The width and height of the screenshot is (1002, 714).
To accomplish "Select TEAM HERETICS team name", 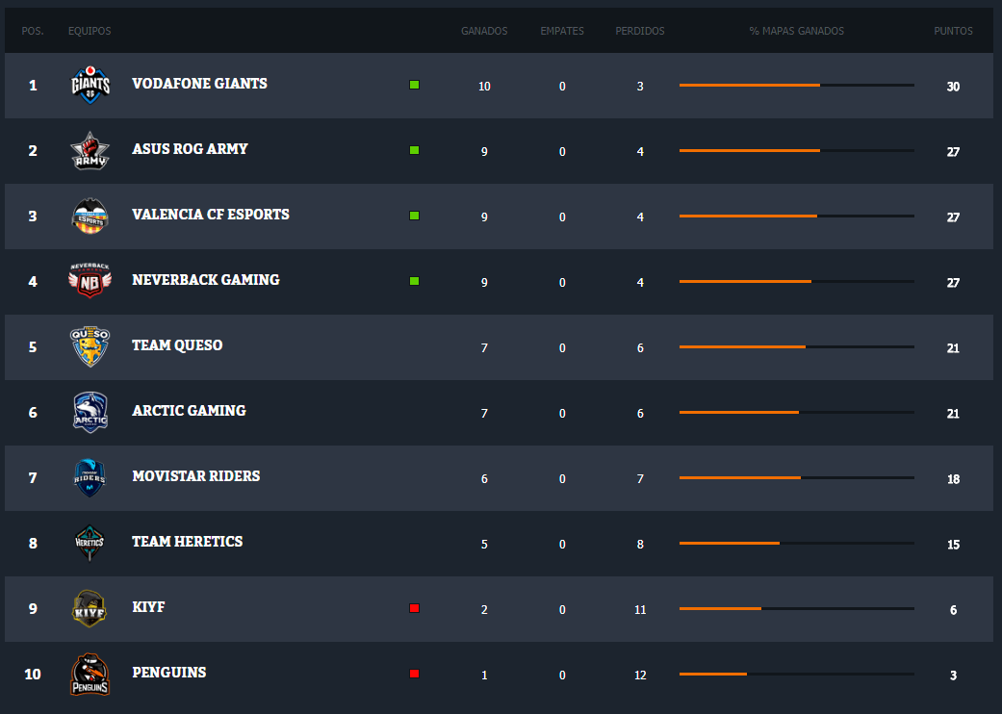I will (x=188, y=542).
